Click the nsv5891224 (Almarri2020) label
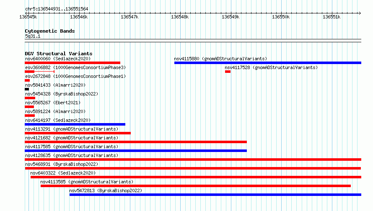373x211 pixels. (x=55, y=111)
